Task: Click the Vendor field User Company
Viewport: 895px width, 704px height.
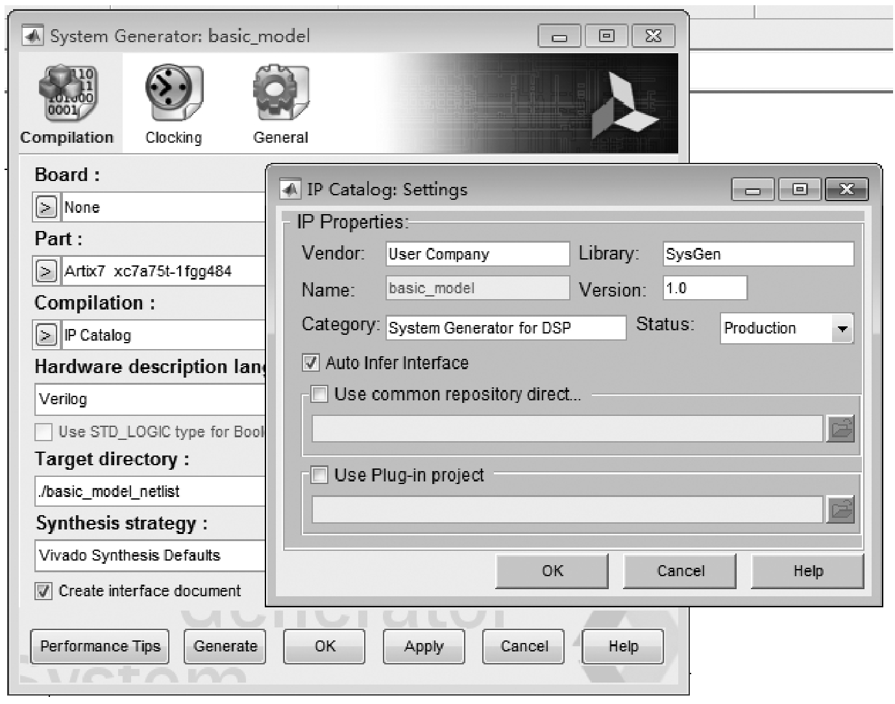Action: (478, 254)
